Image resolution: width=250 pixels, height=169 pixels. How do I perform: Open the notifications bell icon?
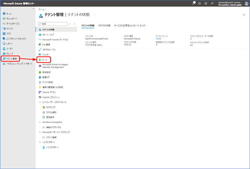(x=194, y=3)
